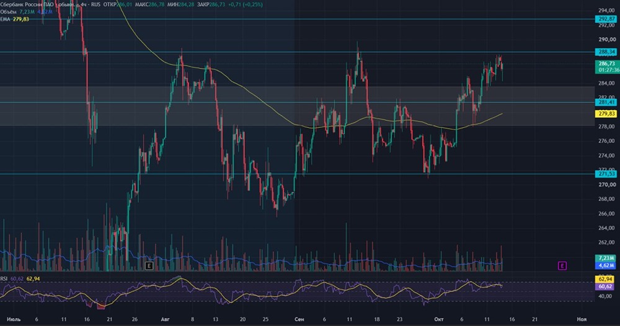
Task: Click the Июль label on time axis
Action: coord(14,319)
